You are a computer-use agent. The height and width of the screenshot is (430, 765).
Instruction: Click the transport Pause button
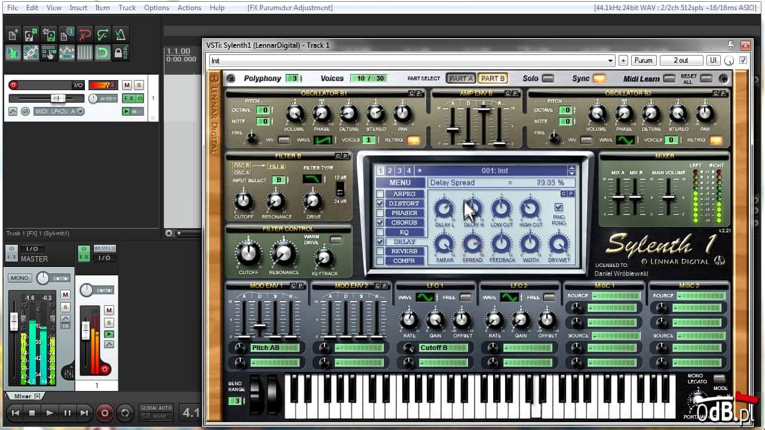(67, 413)
